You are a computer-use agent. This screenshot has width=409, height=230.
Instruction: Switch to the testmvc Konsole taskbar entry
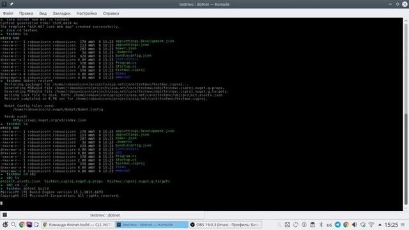point(151,224)
